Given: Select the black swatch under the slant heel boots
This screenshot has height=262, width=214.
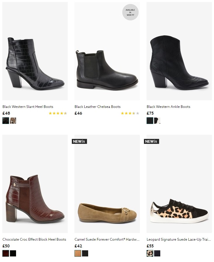Looking at the screenshot, I should [5, 120].
